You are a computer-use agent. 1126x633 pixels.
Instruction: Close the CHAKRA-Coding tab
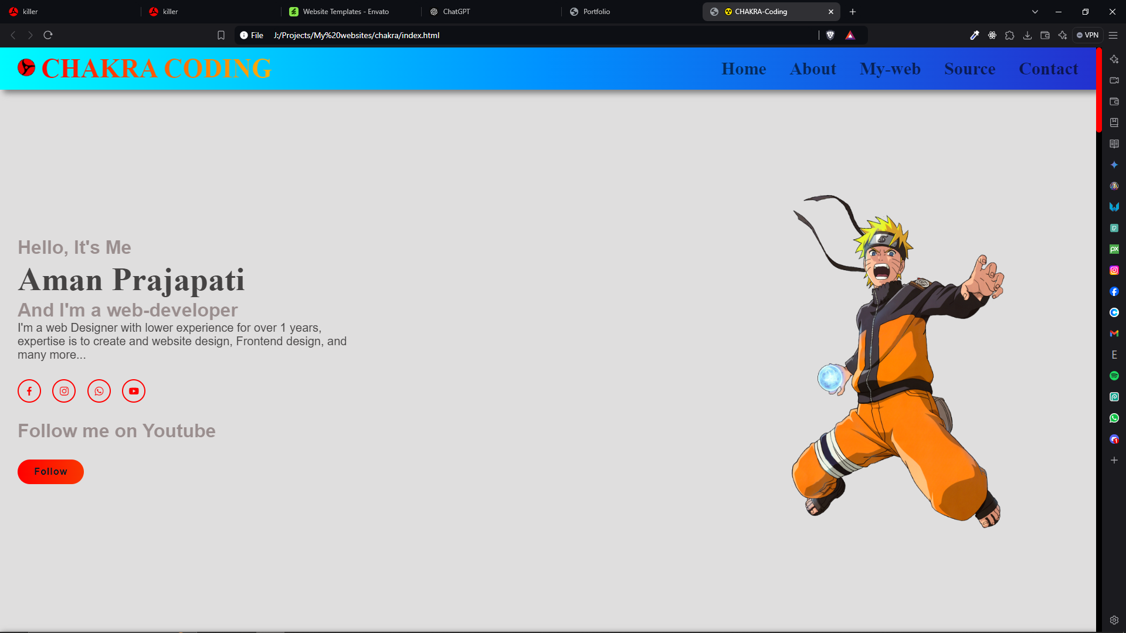pos(831,12)
